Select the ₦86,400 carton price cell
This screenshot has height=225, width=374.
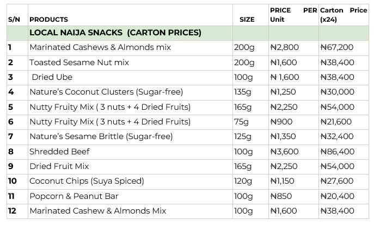pos(338,151)
